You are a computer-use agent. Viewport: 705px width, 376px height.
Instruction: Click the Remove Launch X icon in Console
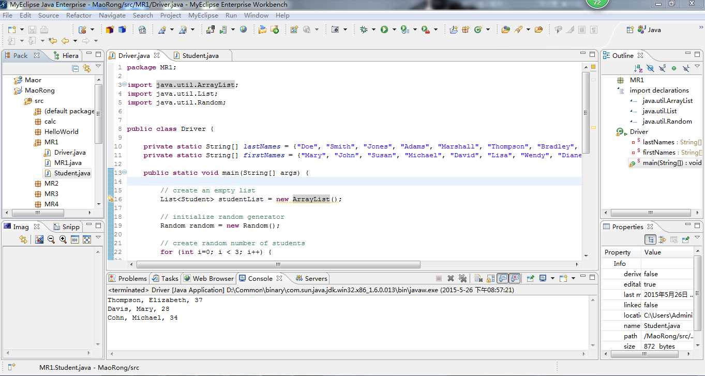click(451, 278)
